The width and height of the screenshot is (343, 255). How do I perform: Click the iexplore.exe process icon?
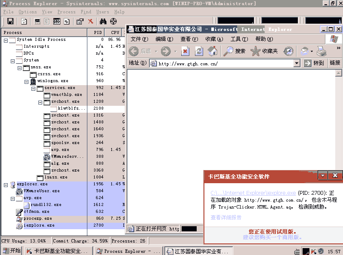(19, 226)
